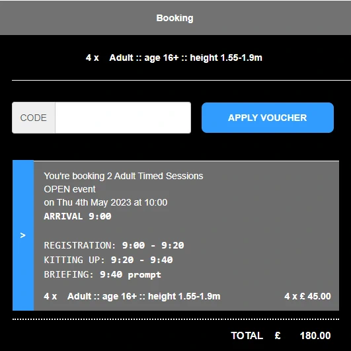
Task: Click the grey booking details panel
Action: [186, 235]
